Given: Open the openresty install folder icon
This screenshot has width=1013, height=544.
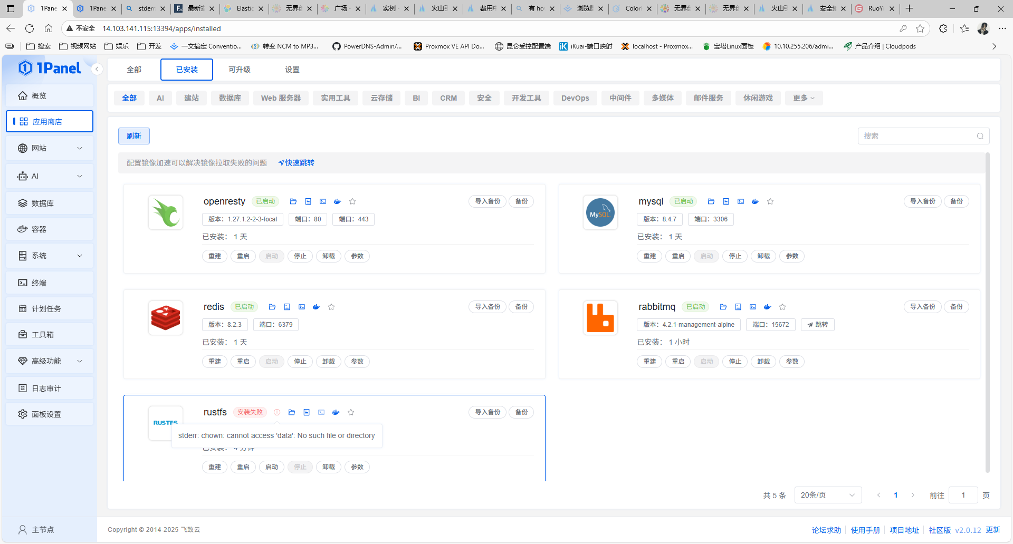Looking at the screenshot, I should [x=293, y=201].
